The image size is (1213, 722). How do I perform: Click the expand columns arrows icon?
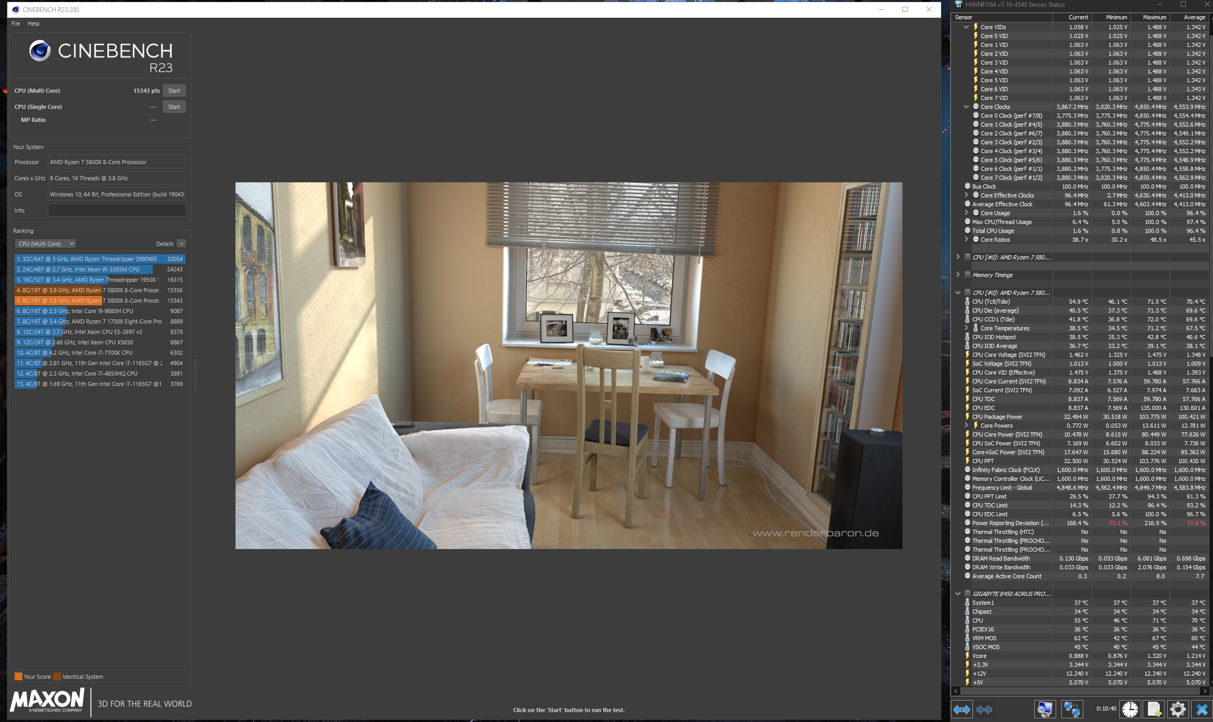[x=961, y=709]
